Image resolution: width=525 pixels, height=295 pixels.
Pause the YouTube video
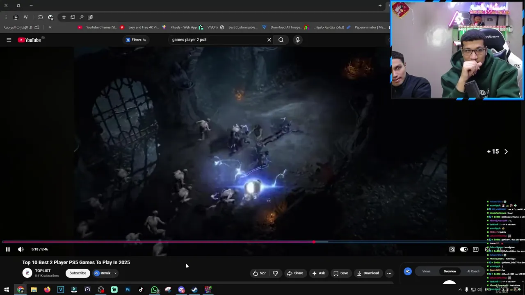(x=8, y=249)
